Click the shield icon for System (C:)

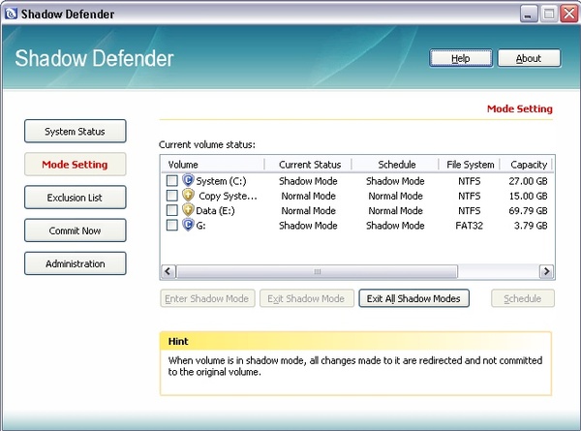pos(188,180)
